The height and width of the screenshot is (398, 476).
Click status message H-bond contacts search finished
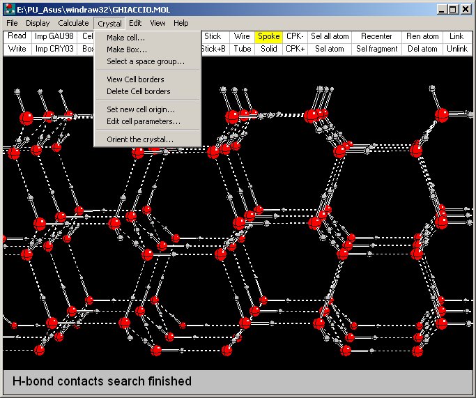[102, 381]
